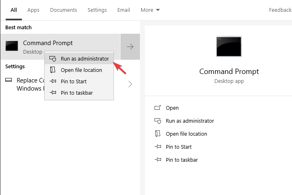
Task: Click file location icon in context menu
Action: pyautogui.click(x=53, y=70)
